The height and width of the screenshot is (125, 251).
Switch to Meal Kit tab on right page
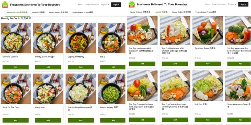161,12
